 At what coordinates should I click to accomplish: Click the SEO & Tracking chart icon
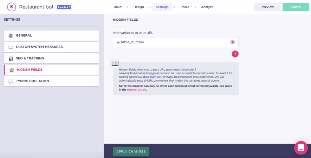pyautogui.click(x=11, y=59)
